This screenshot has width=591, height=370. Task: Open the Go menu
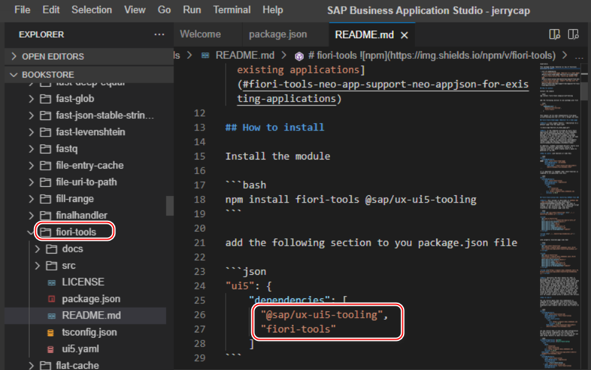pyautogui.click(x=164, y=10)
